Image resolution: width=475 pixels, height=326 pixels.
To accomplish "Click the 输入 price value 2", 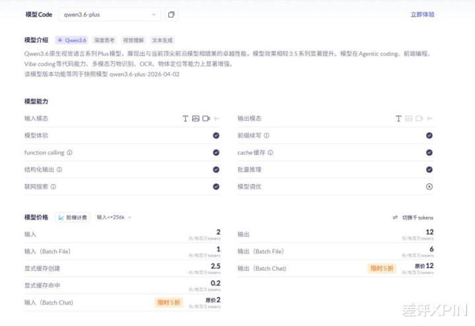I will click(219, 232).
